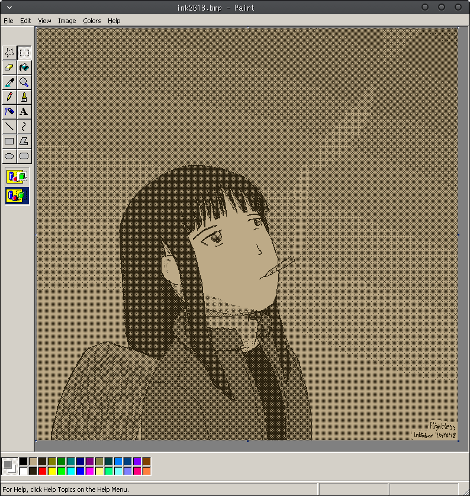This screenshot has width=470, height=496.
Task: Click the rightmost title bar window button
Action: [458, 7]
